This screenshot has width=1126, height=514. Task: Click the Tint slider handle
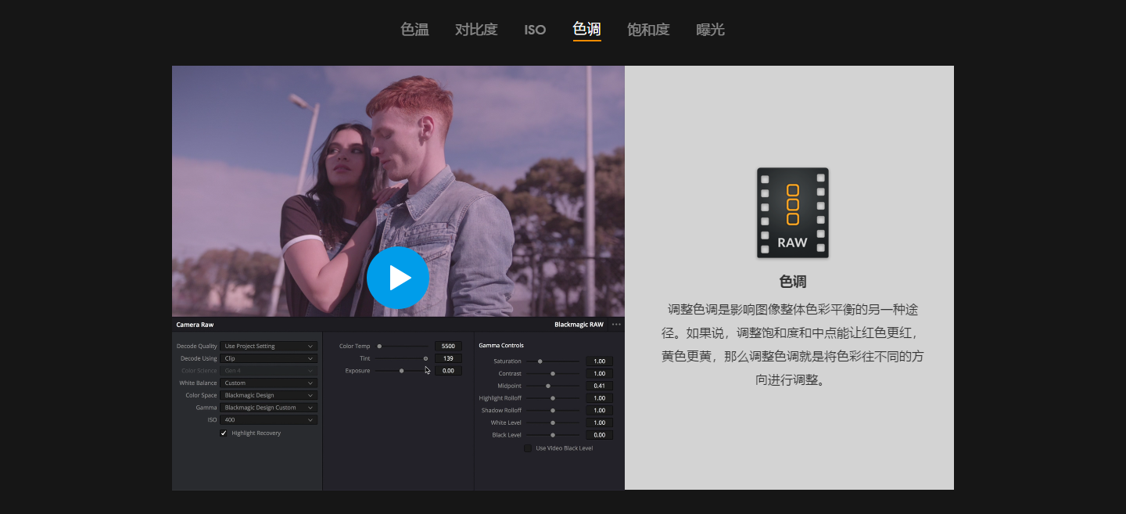tap(425, 358)
